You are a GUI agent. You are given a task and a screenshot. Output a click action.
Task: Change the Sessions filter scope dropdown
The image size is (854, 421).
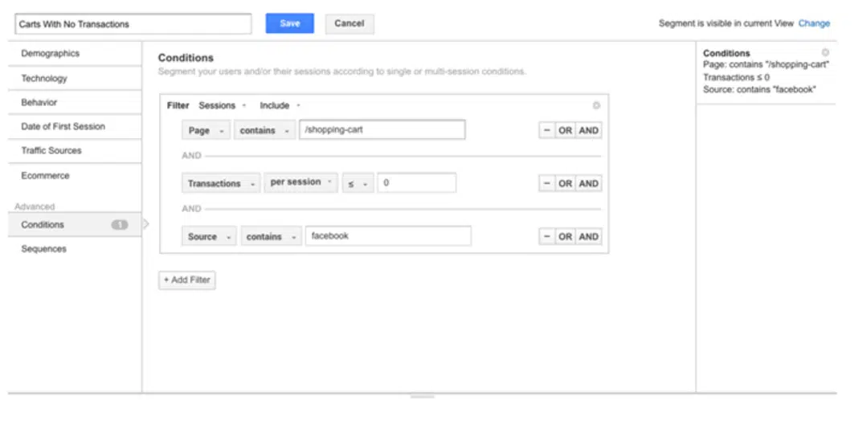click(223, 105)
